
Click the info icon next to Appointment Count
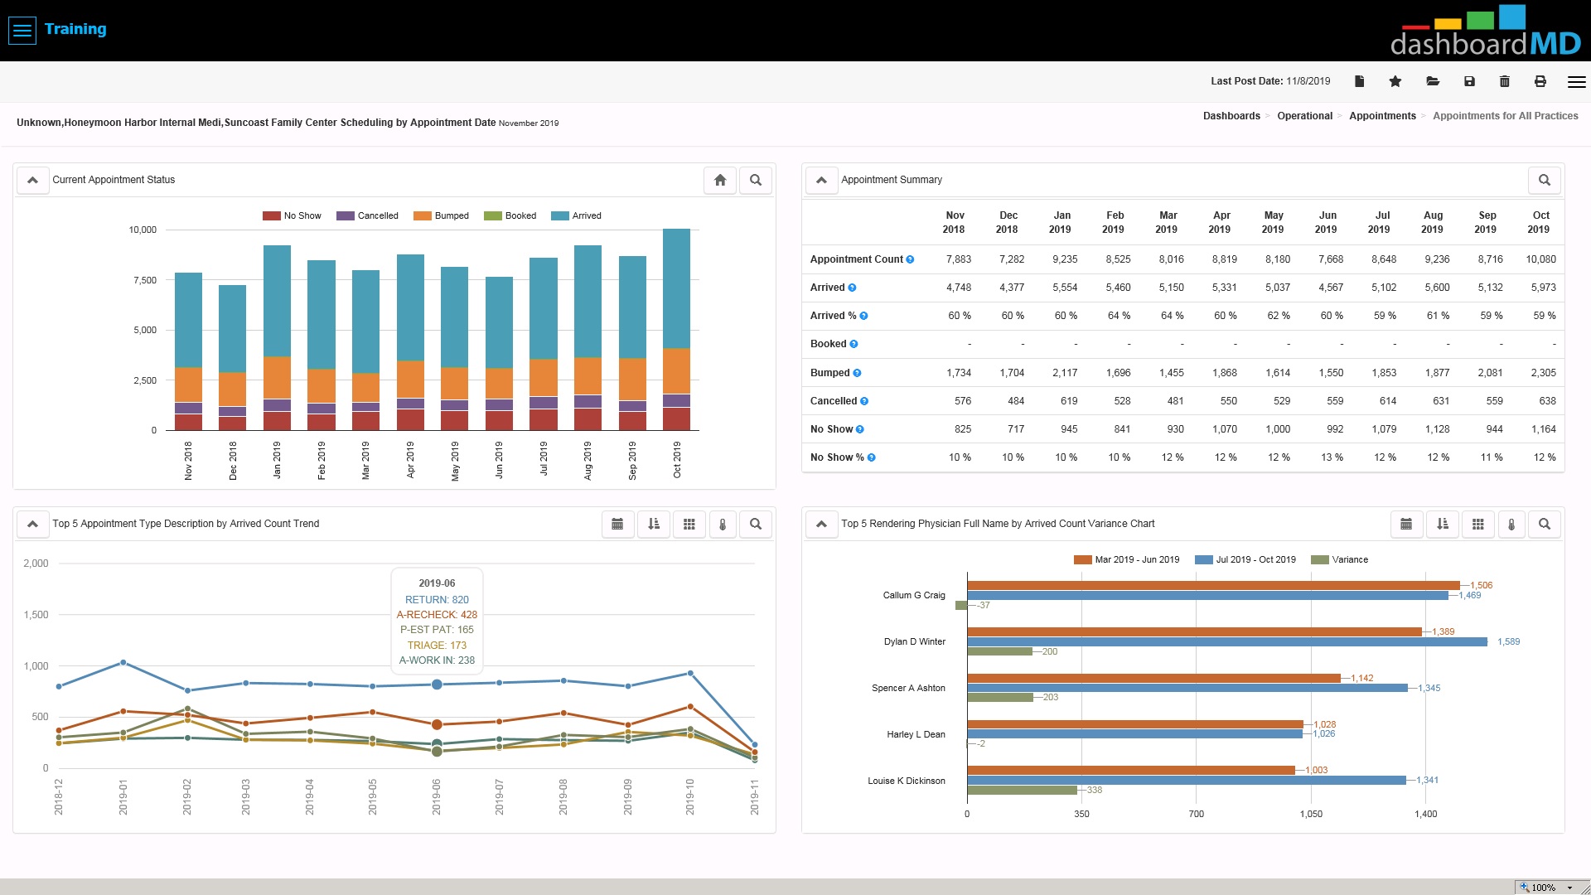pyautogui.click(x=910, y=259)
